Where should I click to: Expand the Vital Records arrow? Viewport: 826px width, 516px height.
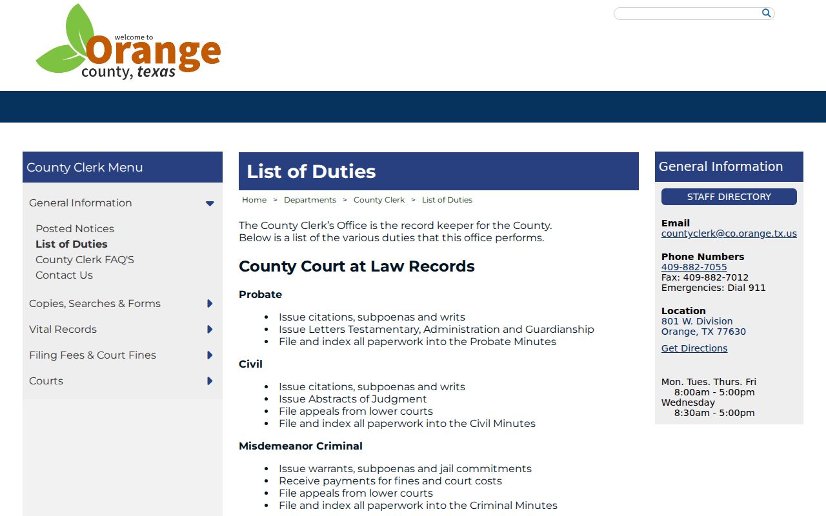click(x=210, y=329)
